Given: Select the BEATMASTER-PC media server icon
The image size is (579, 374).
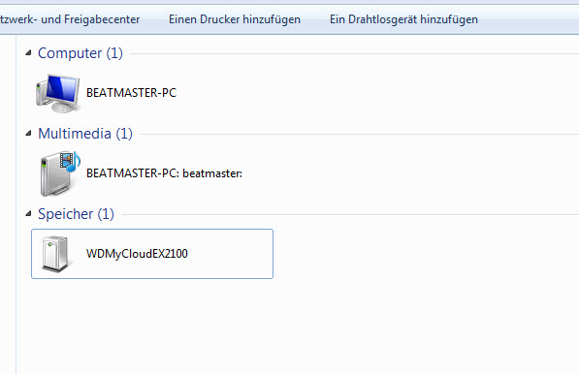Looking at the screenshot, I should 60,173.
